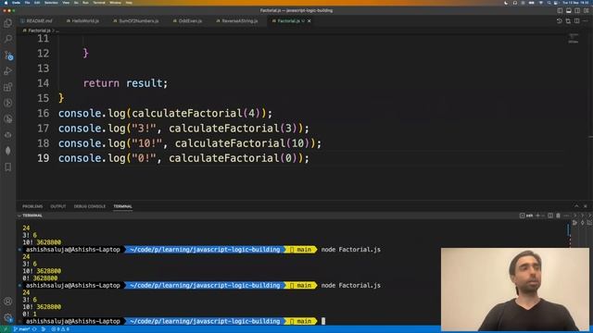This screenshot has height=333, width=593.
Task: Click line number 19 in gutter
Action: [x=44, y=158]
